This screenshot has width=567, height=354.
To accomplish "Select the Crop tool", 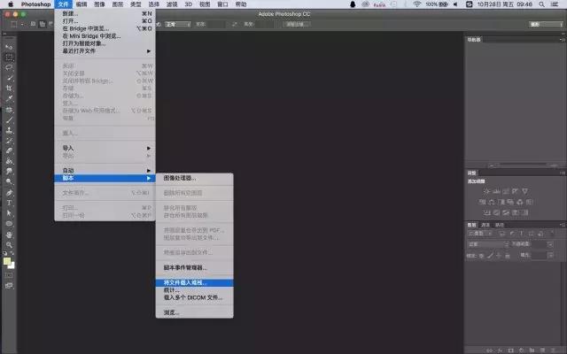I will pos(9,88).
